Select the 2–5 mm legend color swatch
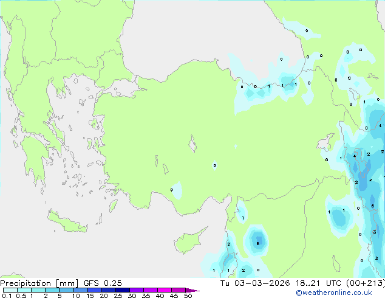The image size is (385, 298). coord(52,290)
